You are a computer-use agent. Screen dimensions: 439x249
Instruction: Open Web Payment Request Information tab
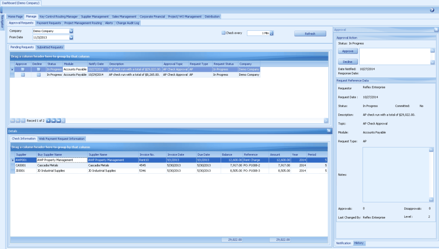click(62, 139)
